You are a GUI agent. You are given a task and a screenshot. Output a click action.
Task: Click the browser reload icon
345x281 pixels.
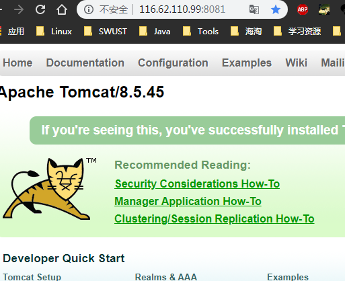40,9
